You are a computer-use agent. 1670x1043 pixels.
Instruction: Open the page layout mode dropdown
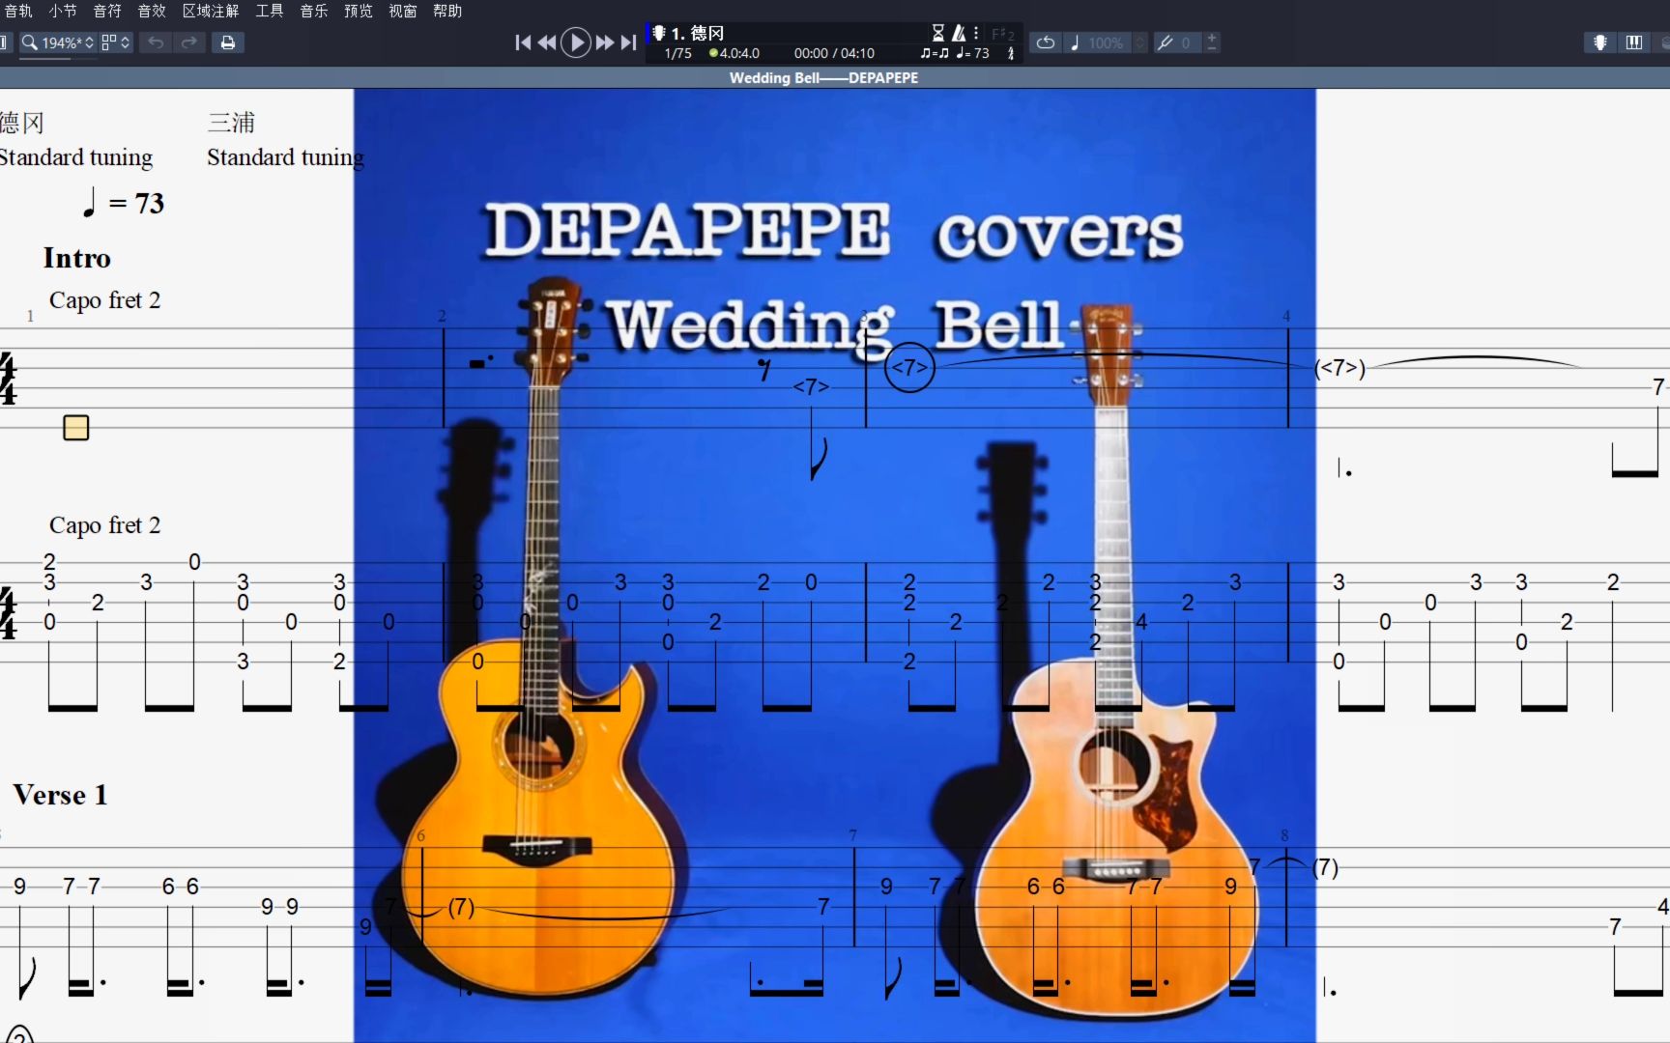point(116,42)
